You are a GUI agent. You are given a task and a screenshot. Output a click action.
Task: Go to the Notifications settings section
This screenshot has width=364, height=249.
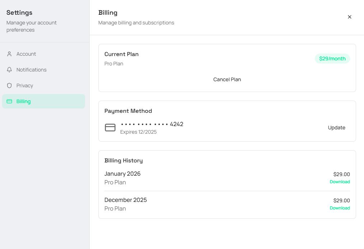[31, 70]
